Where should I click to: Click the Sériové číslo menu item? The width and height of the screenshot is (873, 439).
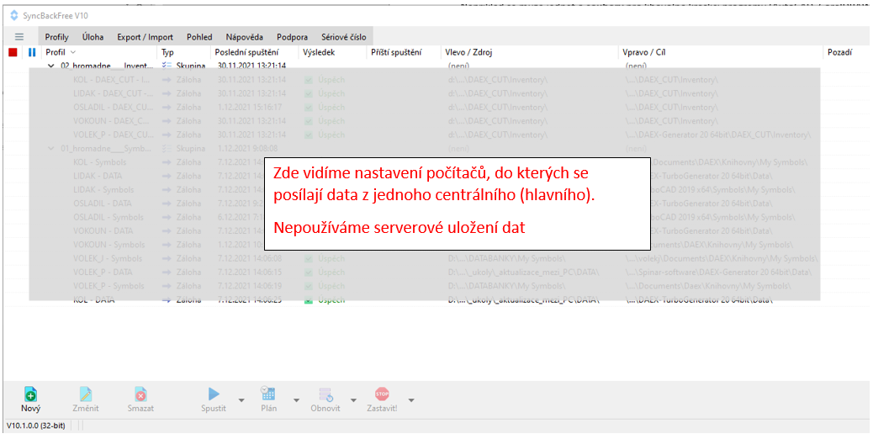345,37
